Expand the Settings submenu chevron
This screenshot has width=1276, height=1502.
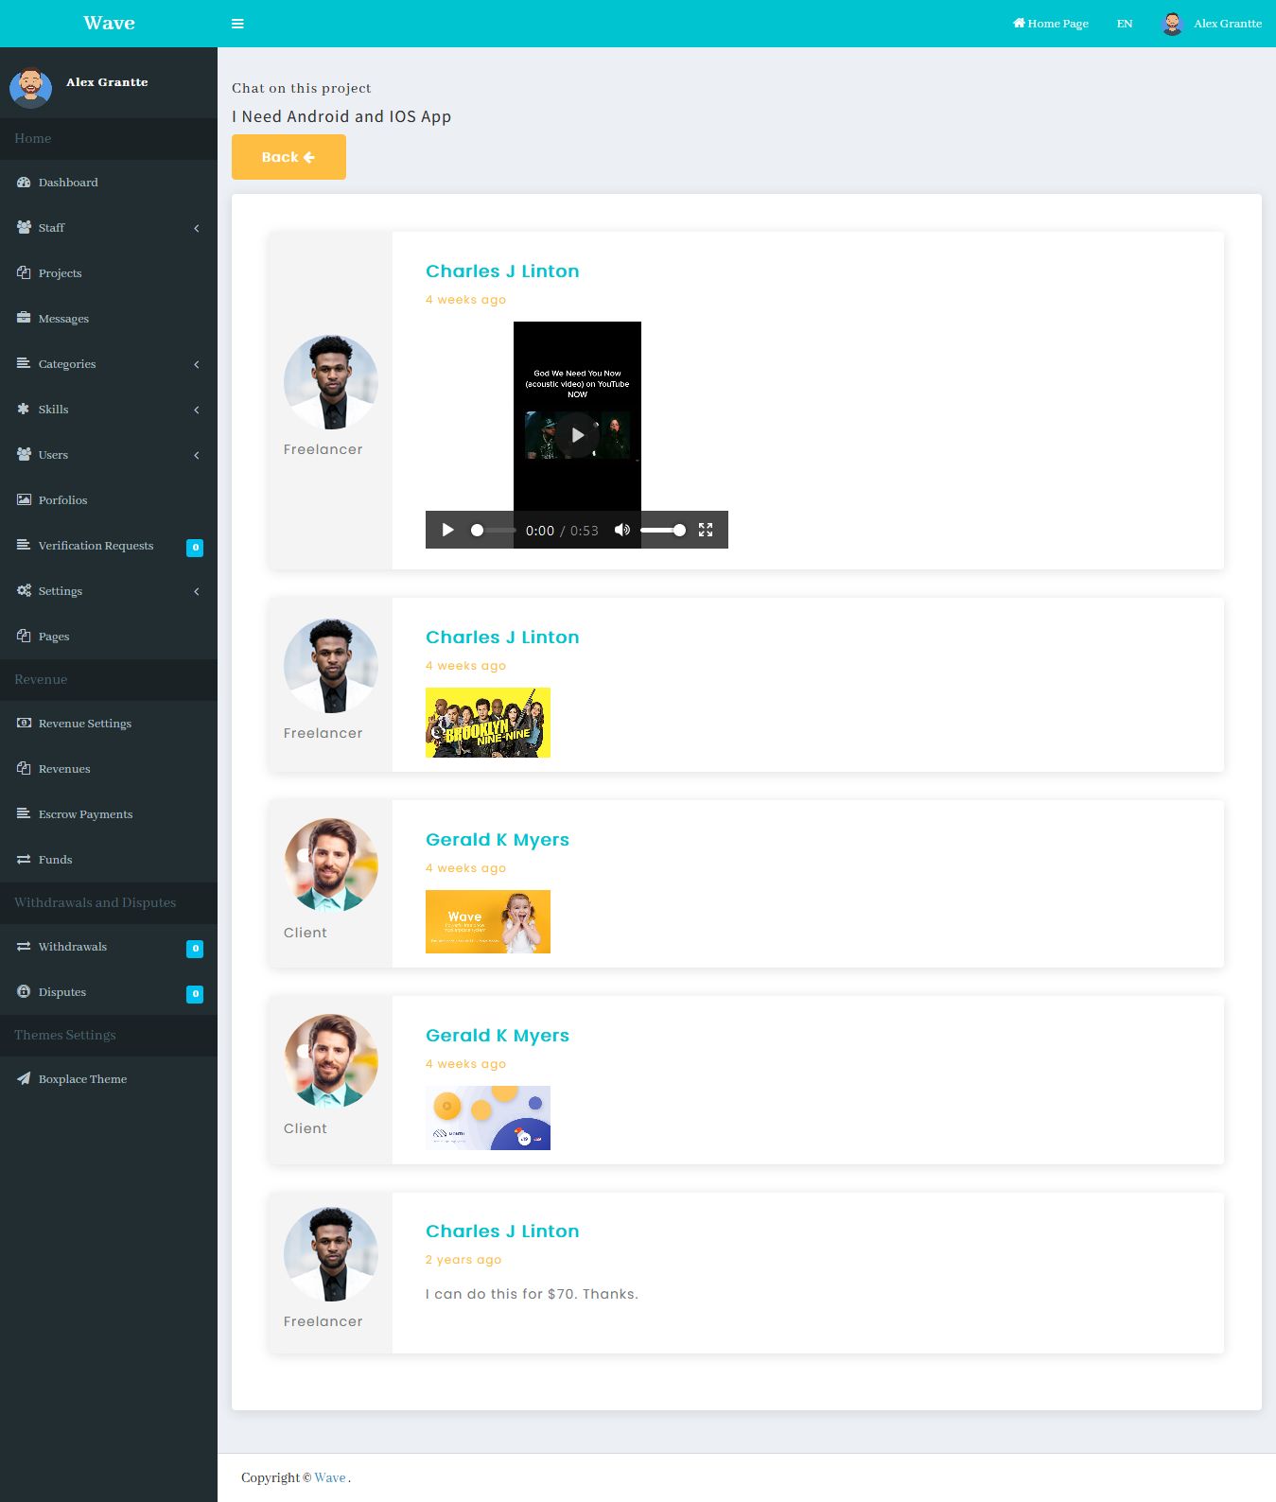point(197,591)
